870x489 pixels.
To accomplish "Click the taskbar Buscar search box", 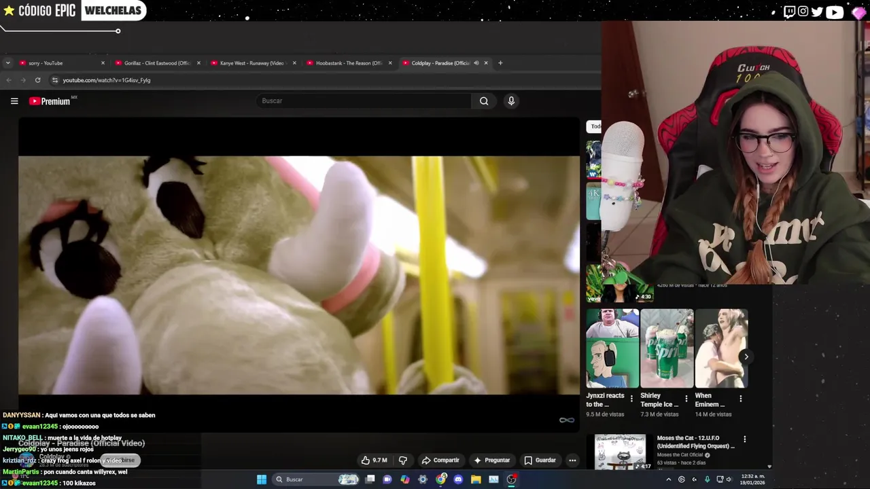I will [x=315, y=479].
